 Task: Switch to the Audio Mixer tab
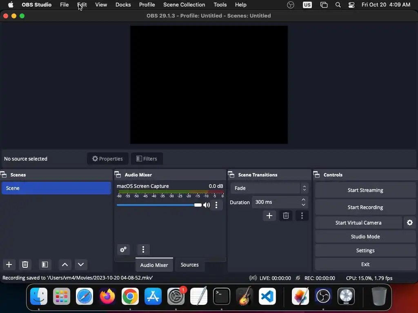(154, 265)
